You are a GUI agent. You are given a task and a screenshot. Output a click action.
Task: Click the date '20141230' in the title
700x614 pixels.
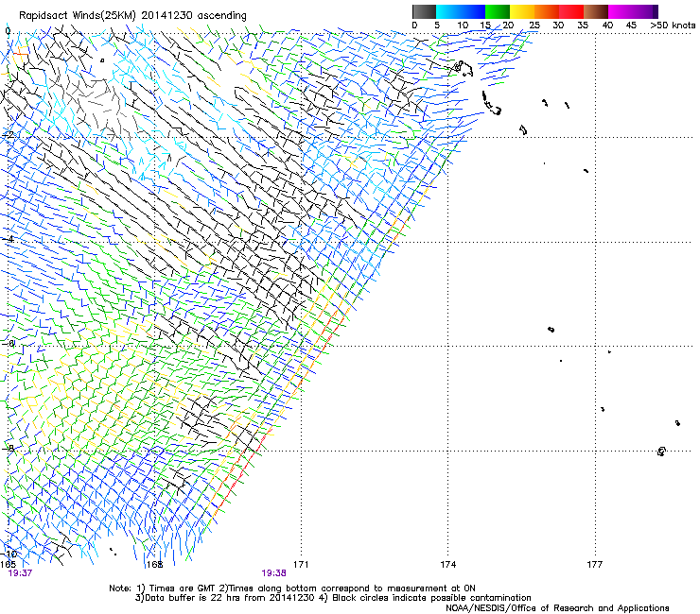(166, 16)
